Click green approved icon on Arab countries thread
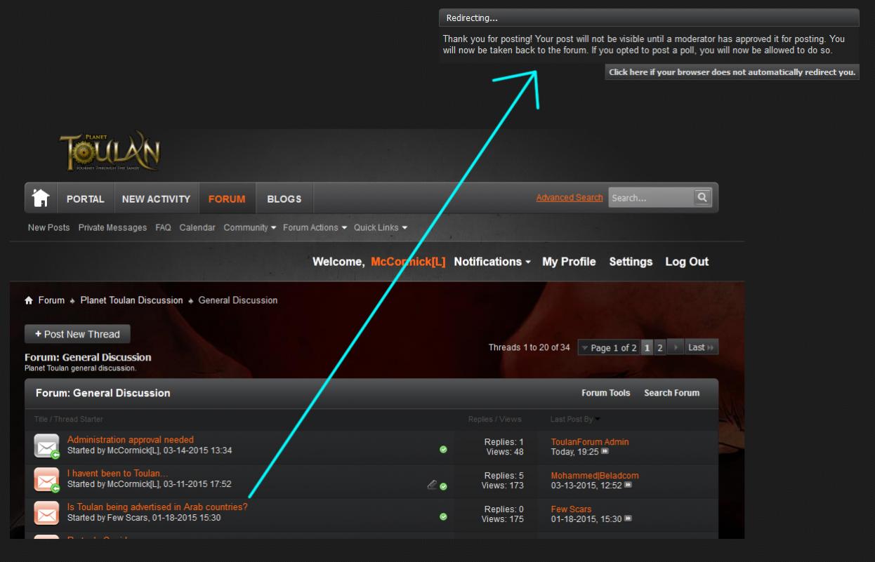This screenshot has width=875, height=562. (443, 516)
